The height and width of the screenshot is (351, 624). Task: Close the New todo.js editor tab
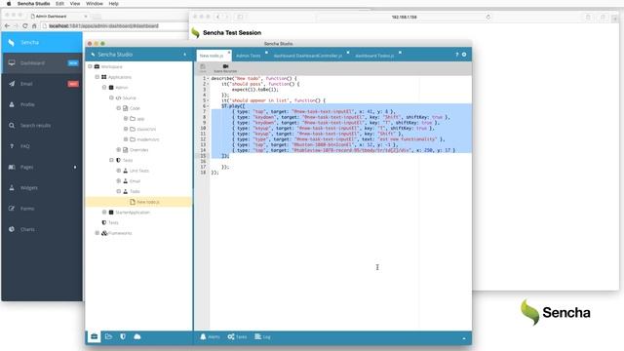pos(229,52)
